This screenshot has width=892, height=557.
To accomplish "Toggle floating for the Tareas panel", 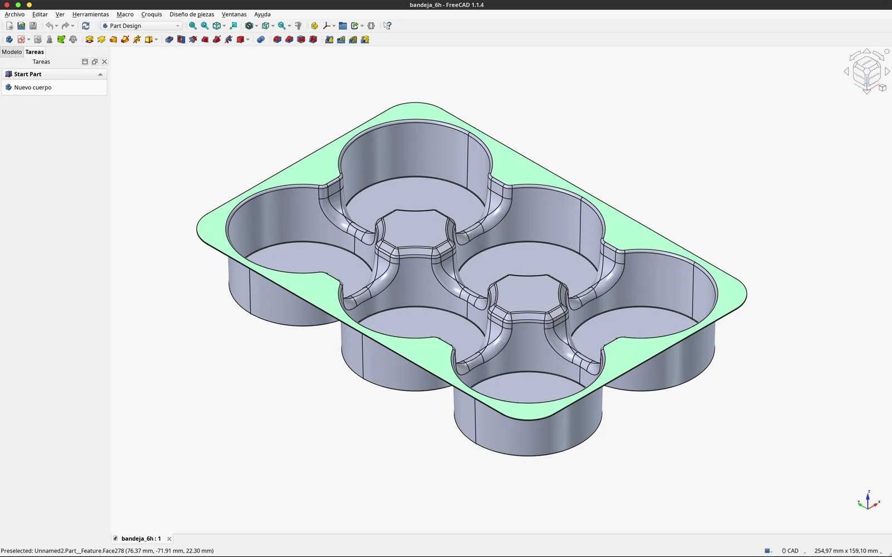I will point(95,62).
